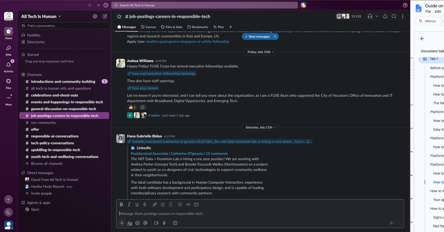Open workspace preferences gear icon
Screen dimensions: 444x232
[x=95, y=16]
